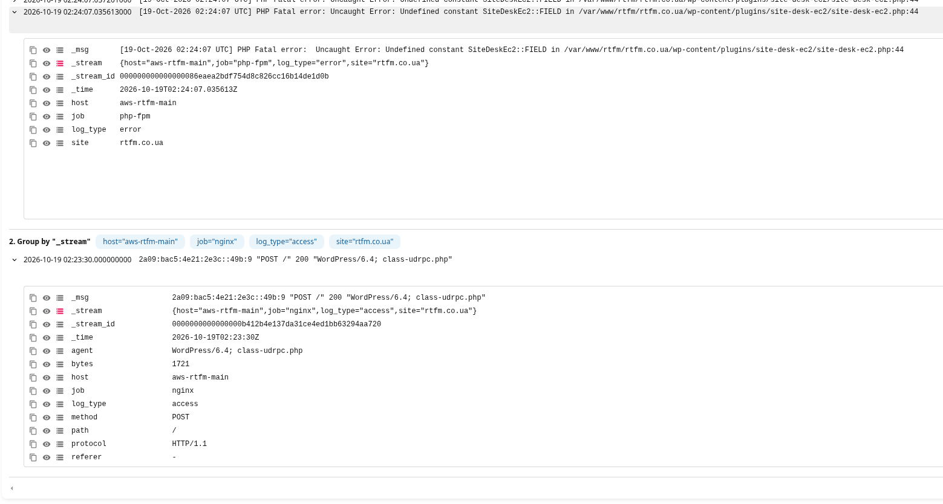
Task: Toggle eye icon for the bytes field
Action: (x=47, y=364)
